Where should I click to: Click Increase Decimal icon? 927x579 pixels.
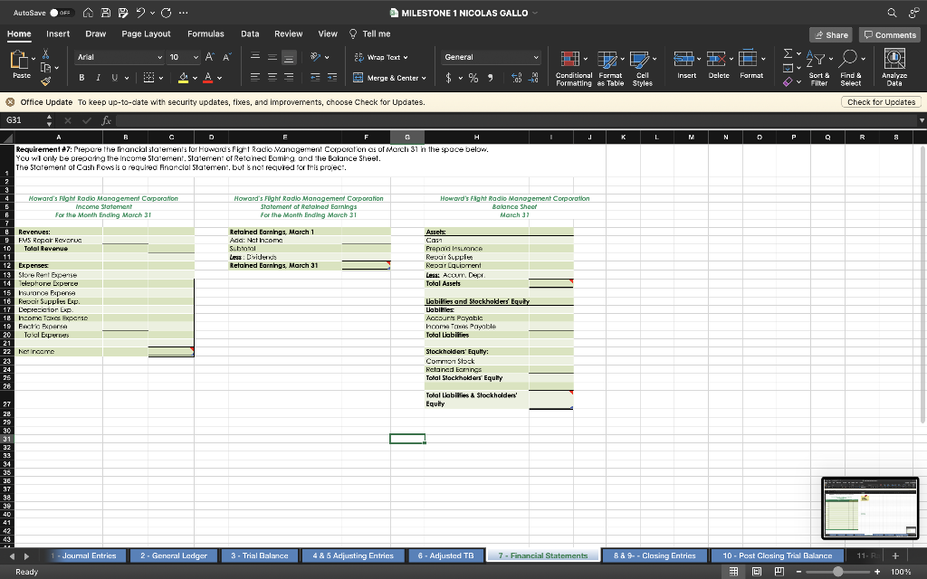tap(516, 78)
